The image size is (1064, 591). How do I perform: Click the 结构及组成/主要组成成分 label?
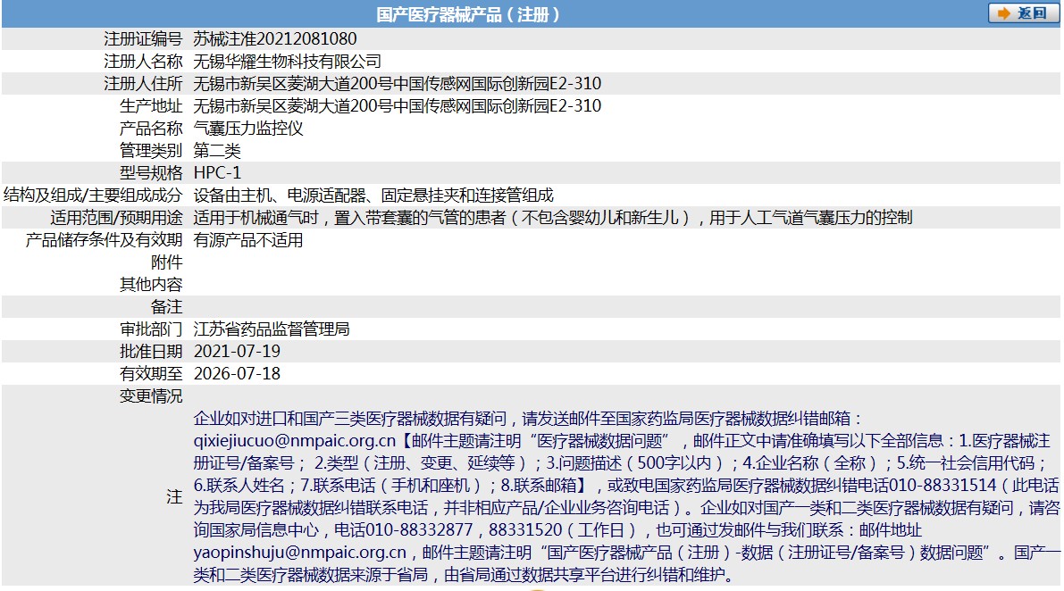tap(93, 196)
